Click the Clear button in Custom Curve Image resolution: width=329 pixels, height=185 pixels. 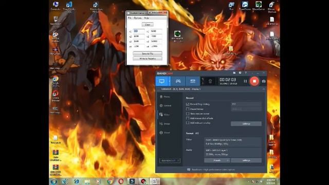click(x=148, y=25)
